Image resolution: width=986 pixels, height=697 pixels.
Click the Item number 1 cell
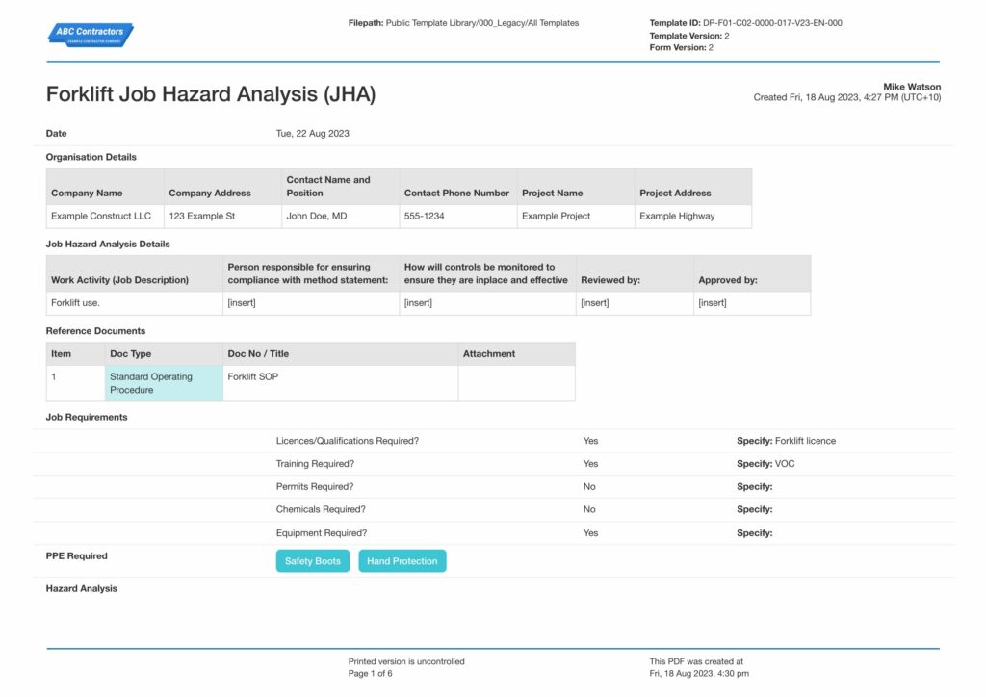75,383
